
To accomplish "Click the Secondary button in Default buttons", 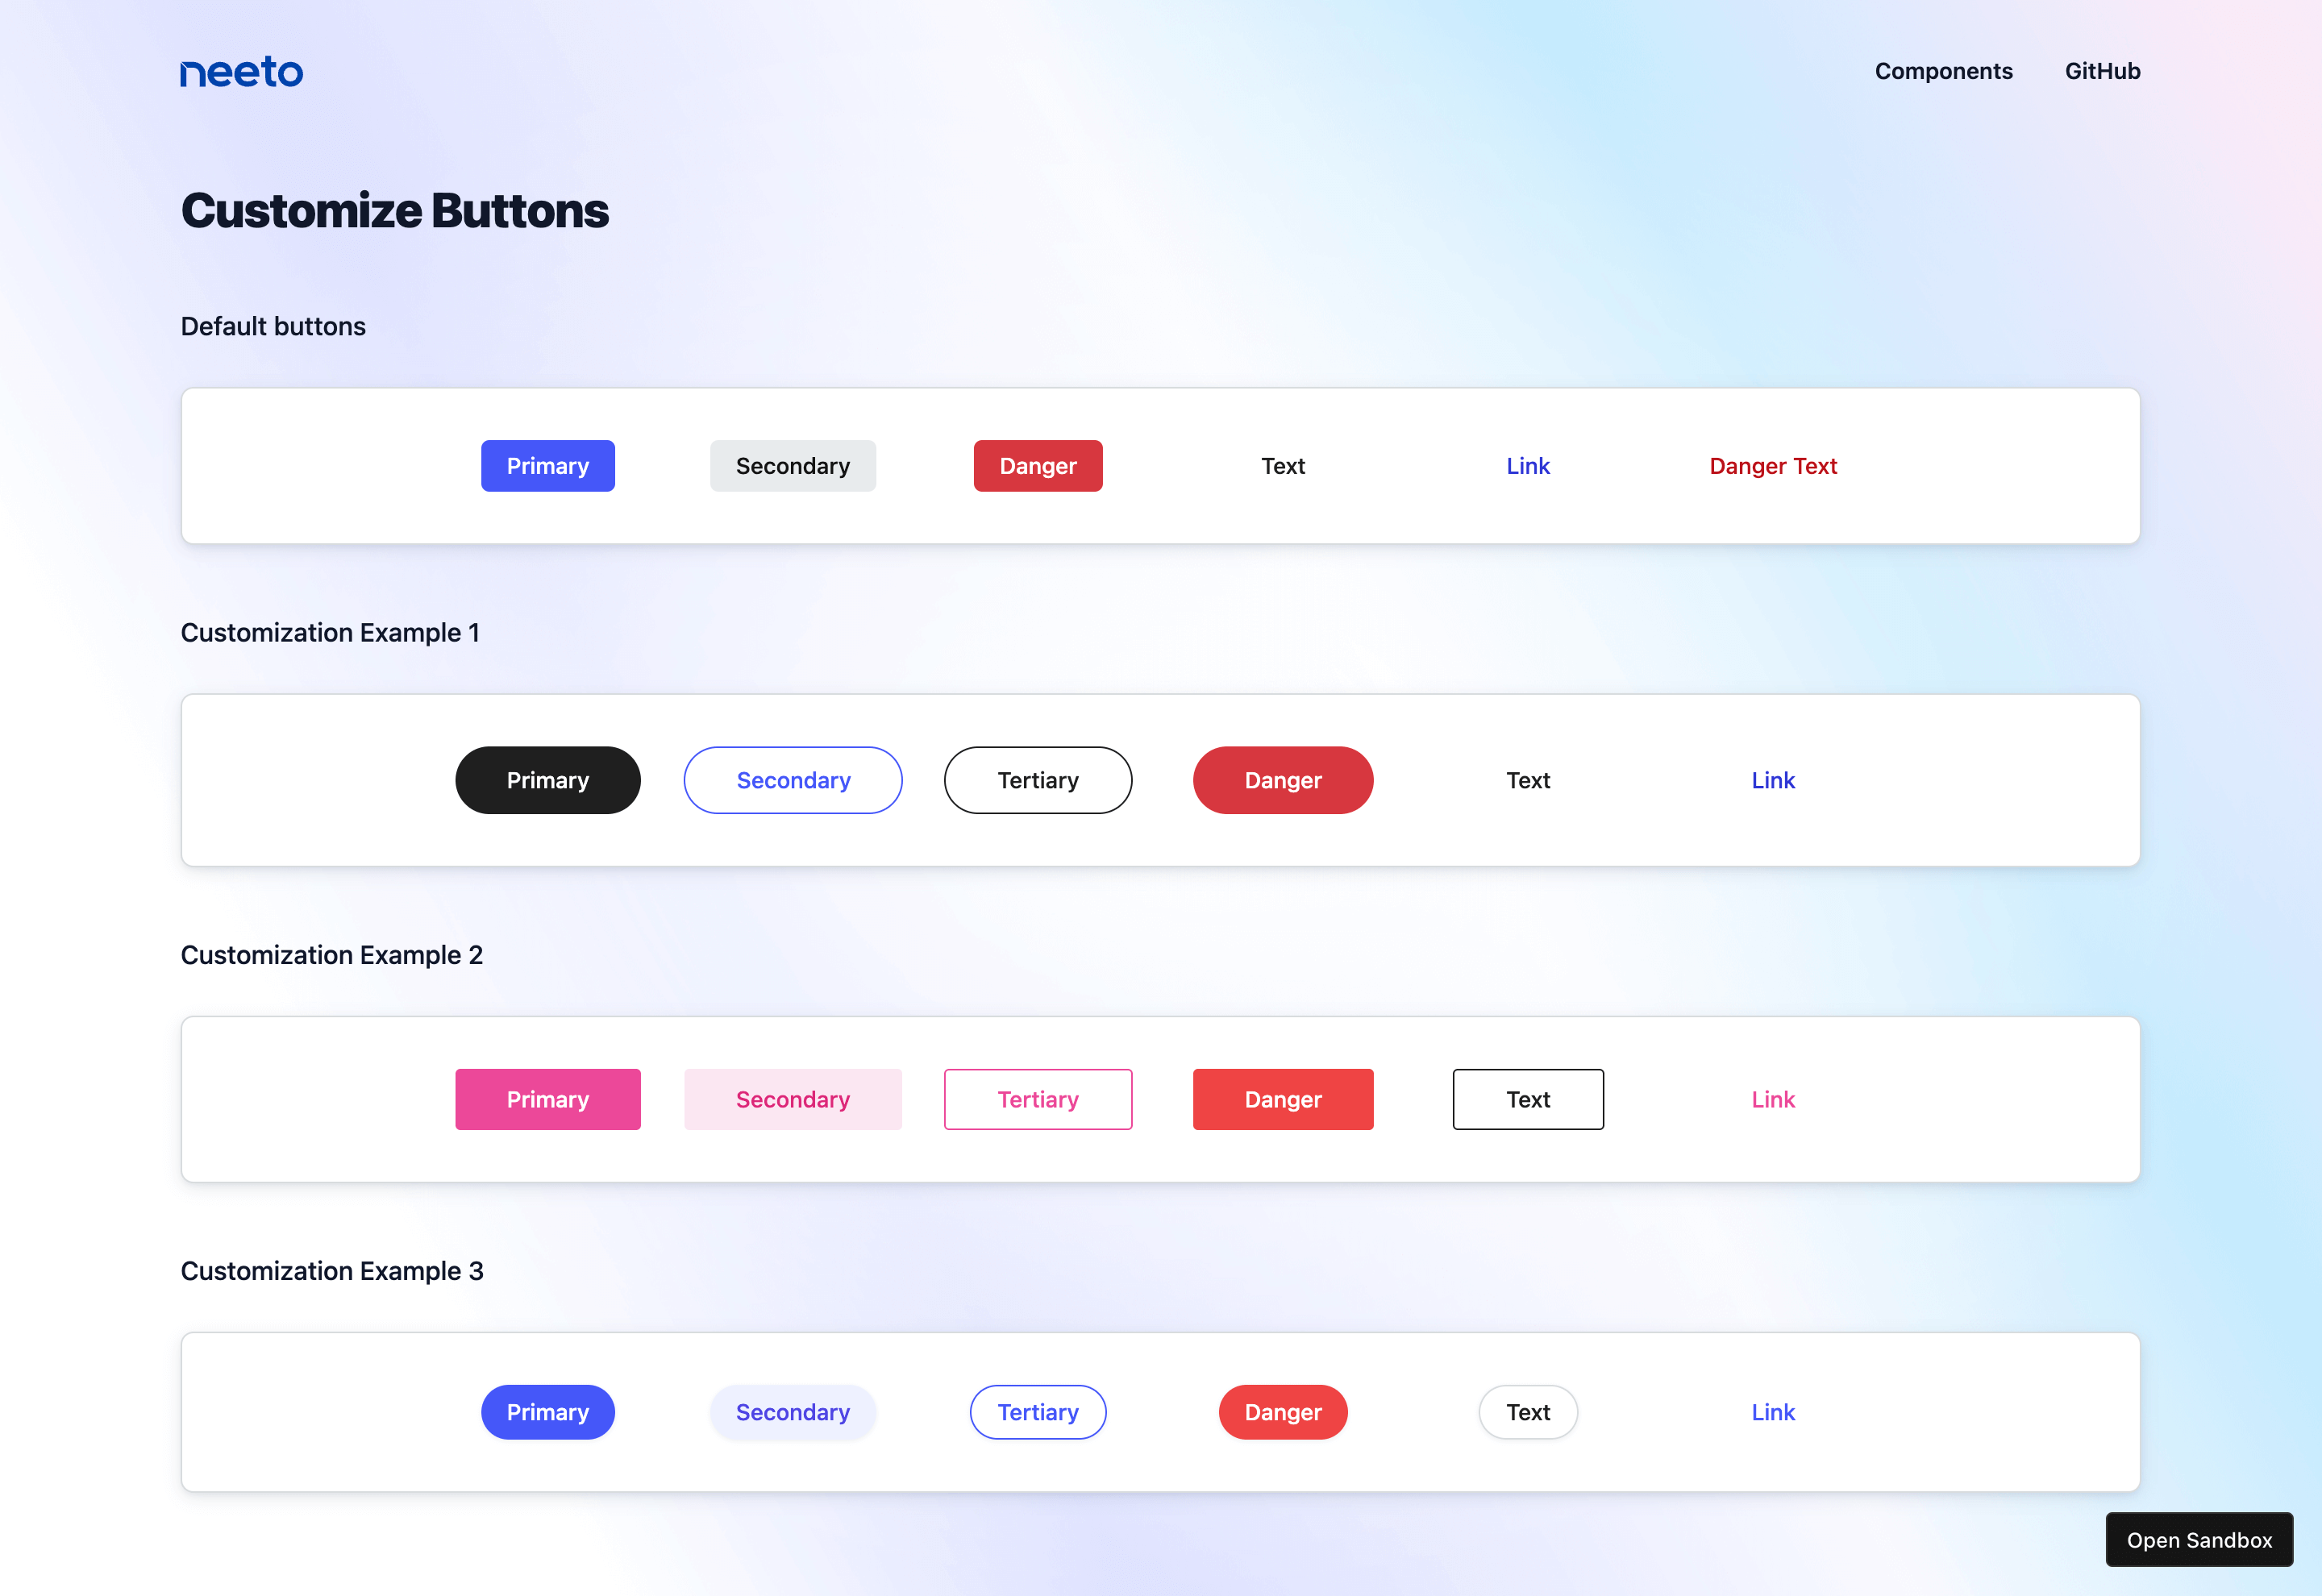I will (793, 466).
